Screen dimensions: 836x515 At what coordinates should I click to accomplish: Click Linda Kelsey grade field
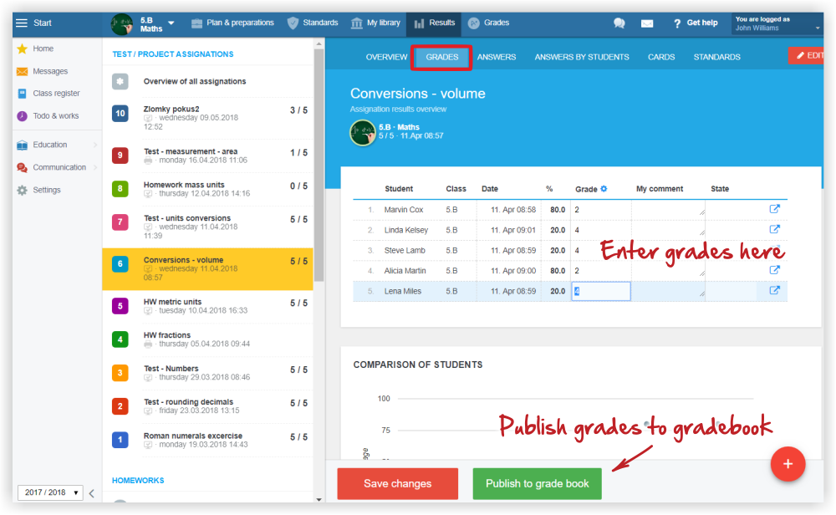coord(601,230)
